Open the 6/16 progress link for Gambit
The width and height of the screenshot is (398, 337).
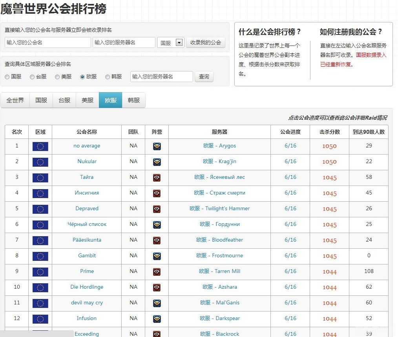[290, 256]
